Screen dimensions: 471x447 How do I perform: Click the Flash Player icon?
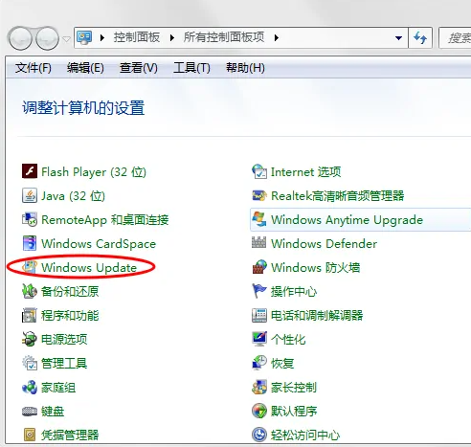point(30,171)
